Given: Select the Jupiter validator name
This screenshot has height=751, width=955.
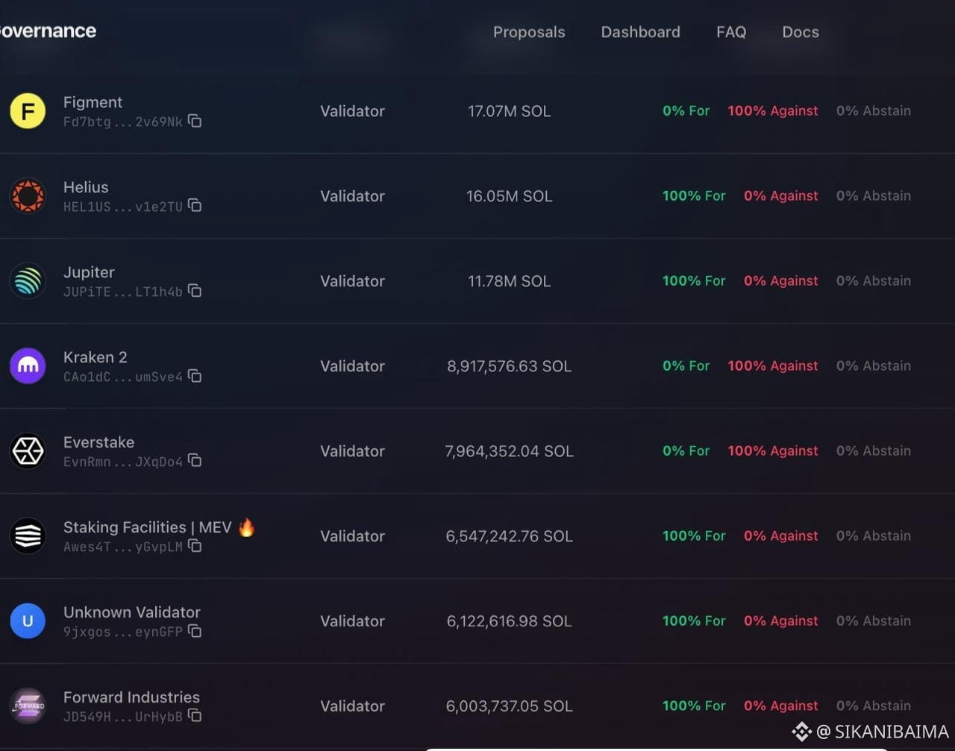Looking at the screenshot, I should (x=89, y=272).
